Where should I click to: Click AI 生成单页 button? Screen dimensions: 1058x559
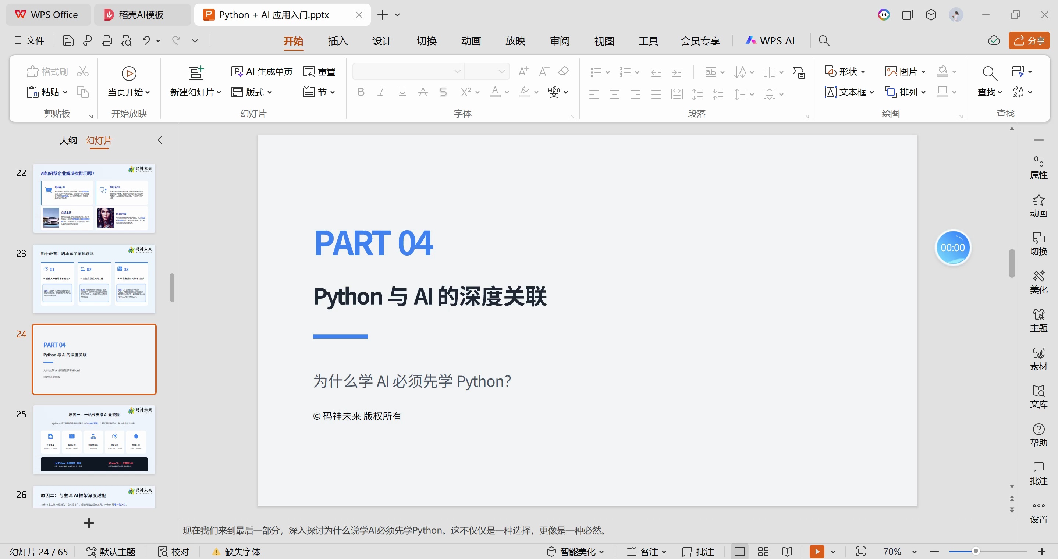click(x=262, y=71)
